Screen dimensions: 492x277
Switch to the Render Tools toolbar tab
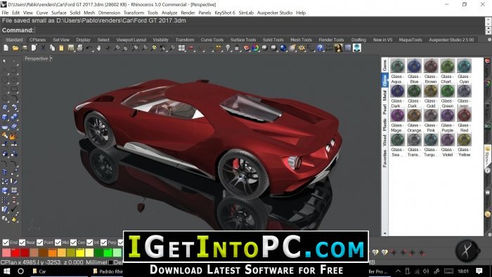click(x=331, y=40)
